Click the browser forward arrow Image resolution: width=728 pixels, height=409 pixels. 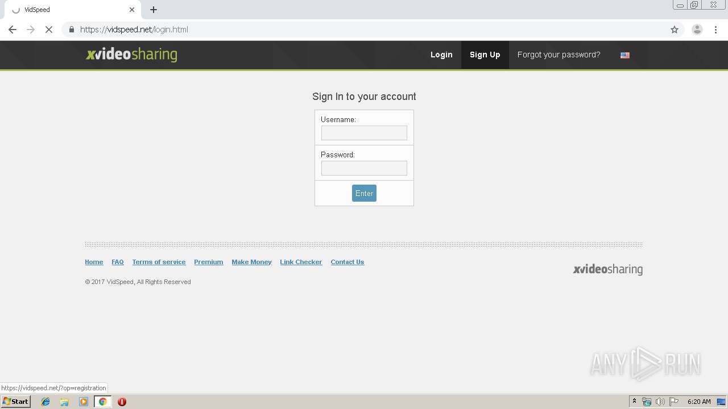click(x=31, y=30)
